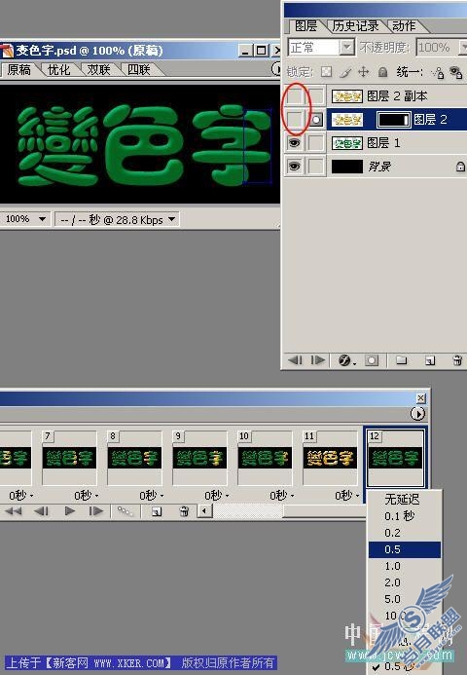Click the add layer mask icon

[x=372, y=360]
